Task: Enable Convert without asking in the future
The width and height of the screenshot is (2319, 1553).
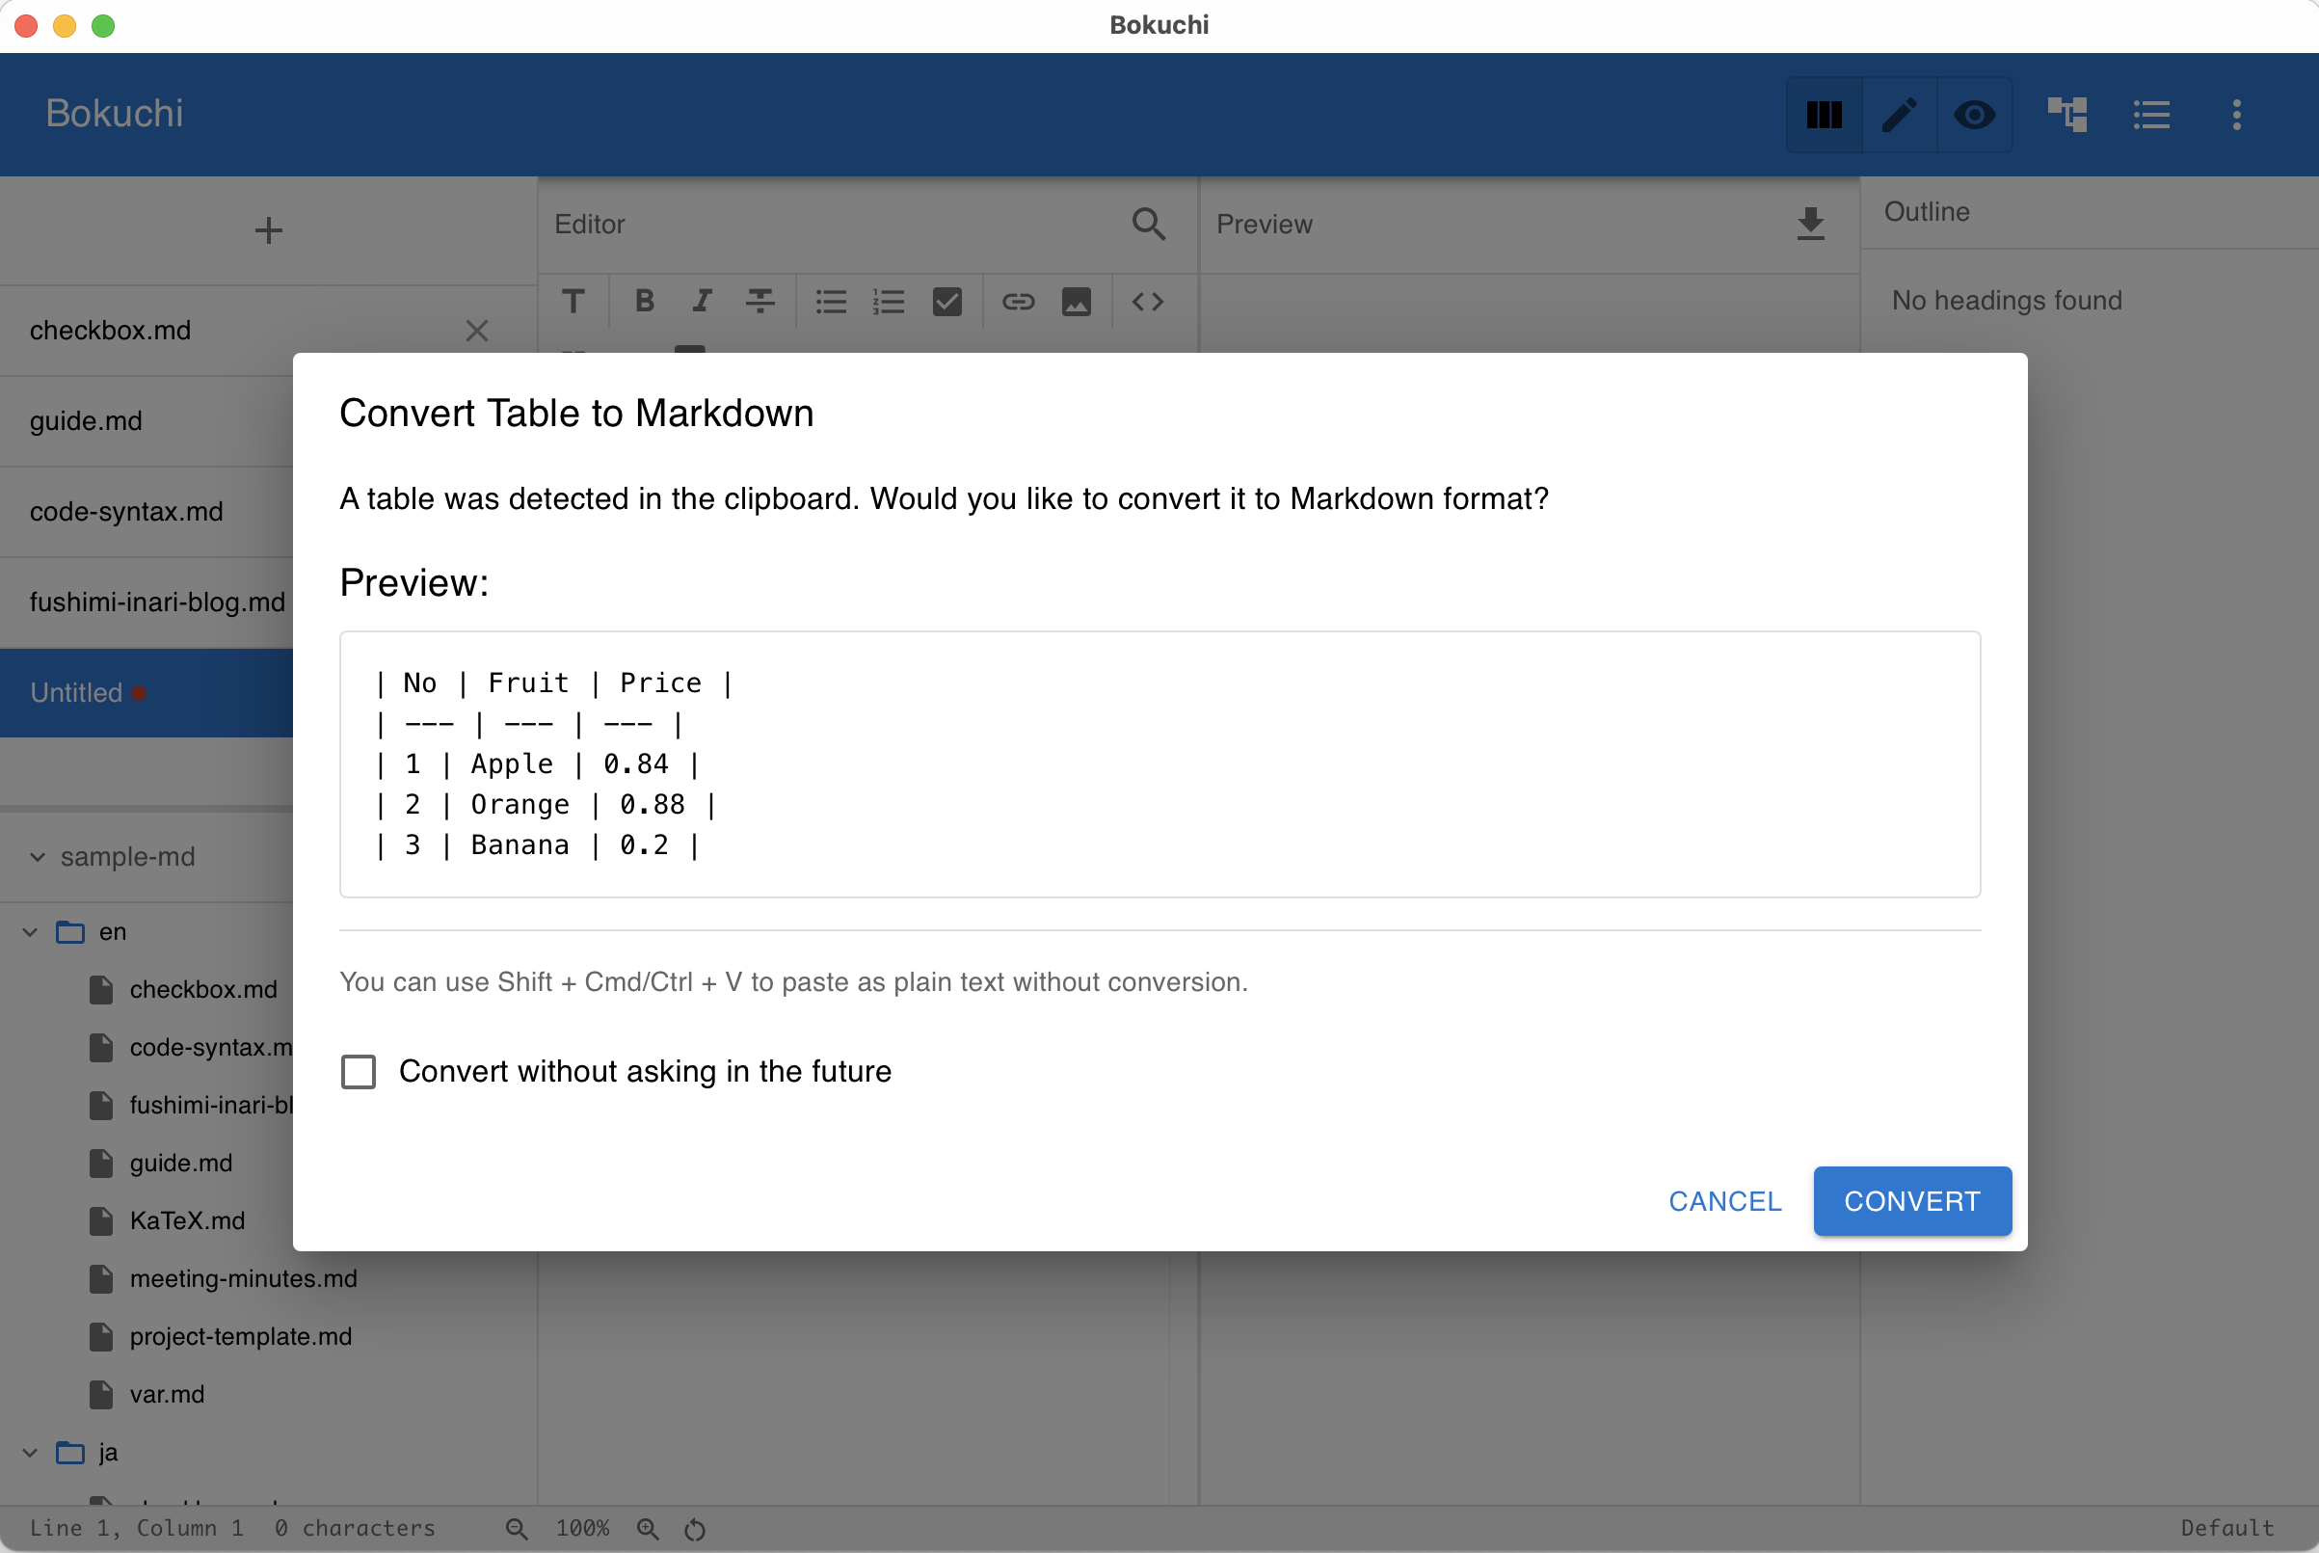Action: pyautogui.click(x=359, y=1071)
